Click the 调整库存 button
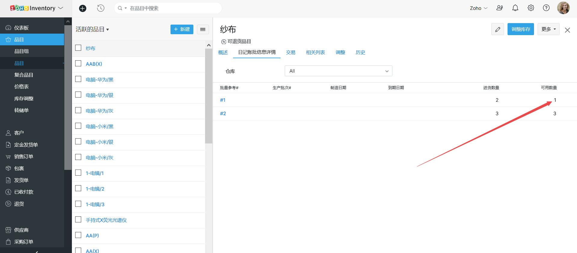Viewport: 577px width, 253px height. click(520, 29)
